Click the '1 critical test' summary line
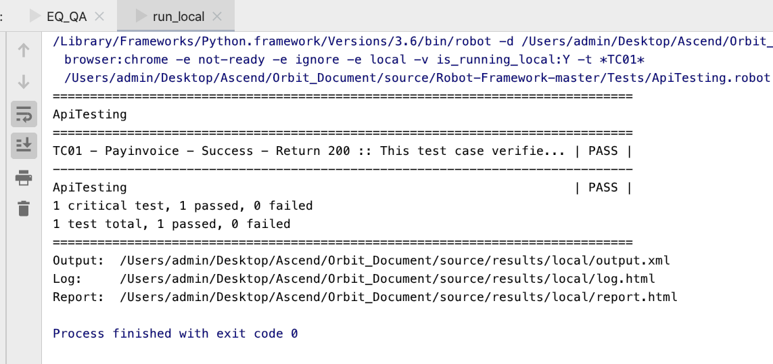Viewport: 773px width, 364px height. pos(183,205)
